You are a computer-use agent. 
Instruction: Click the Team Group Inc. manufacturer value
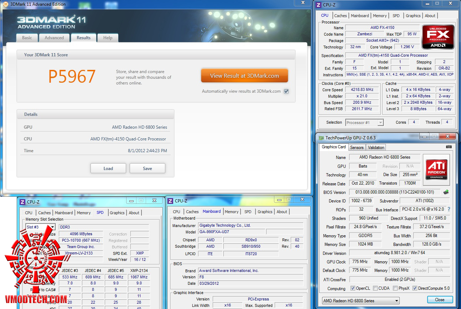[81, 247]
